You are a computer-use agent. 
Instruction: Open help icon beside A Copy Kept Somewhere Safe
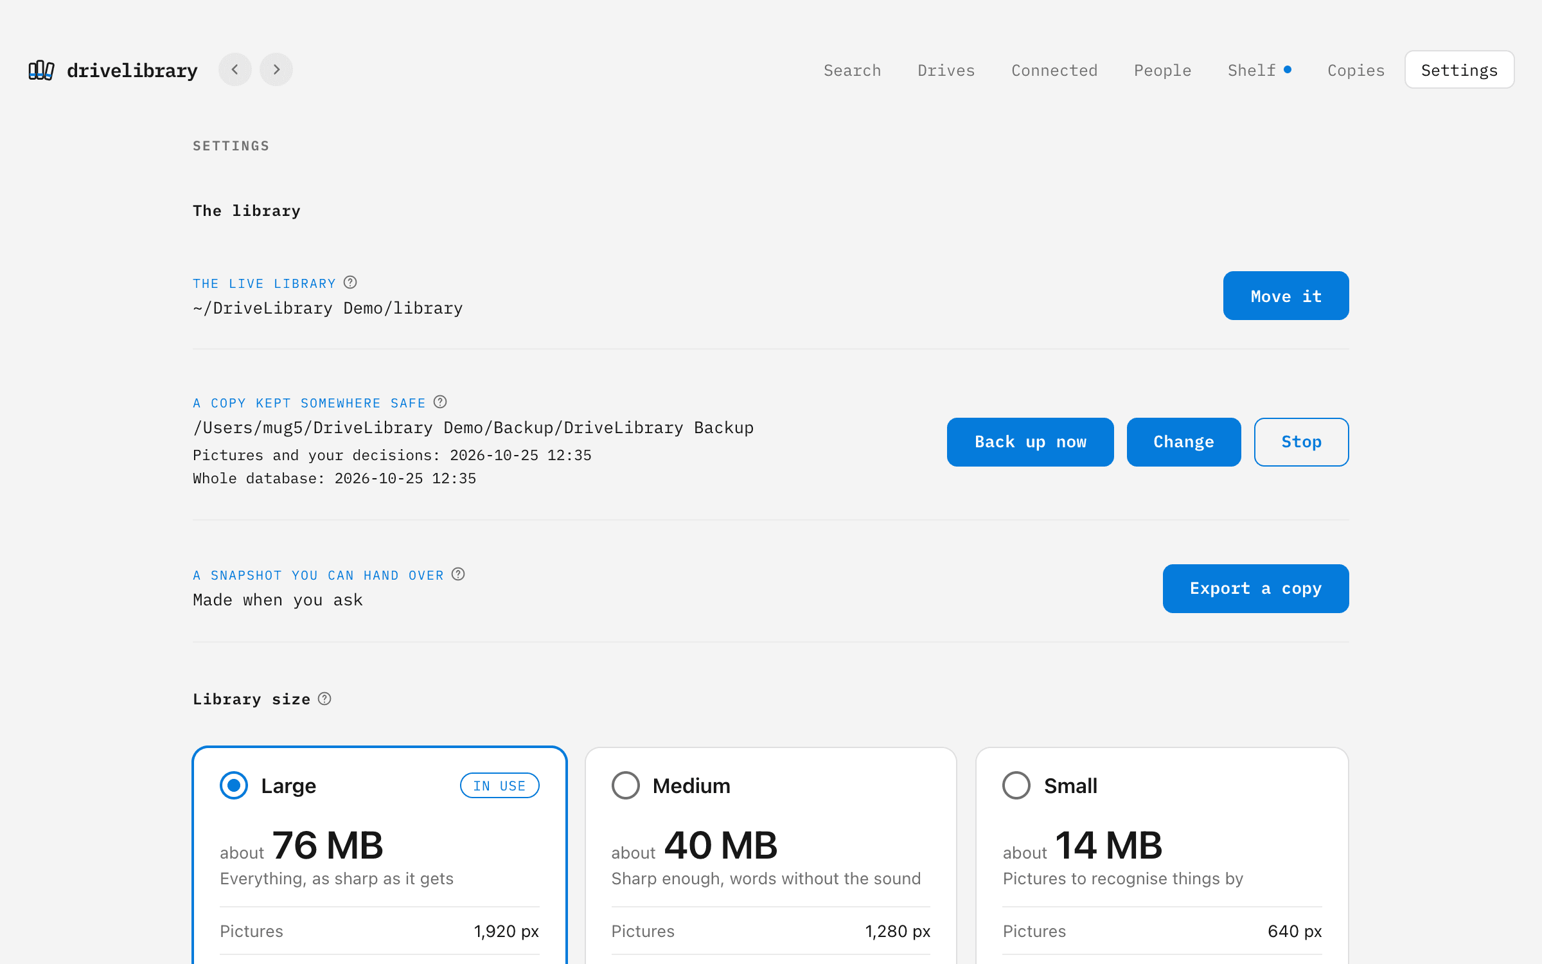pos(440,402)
